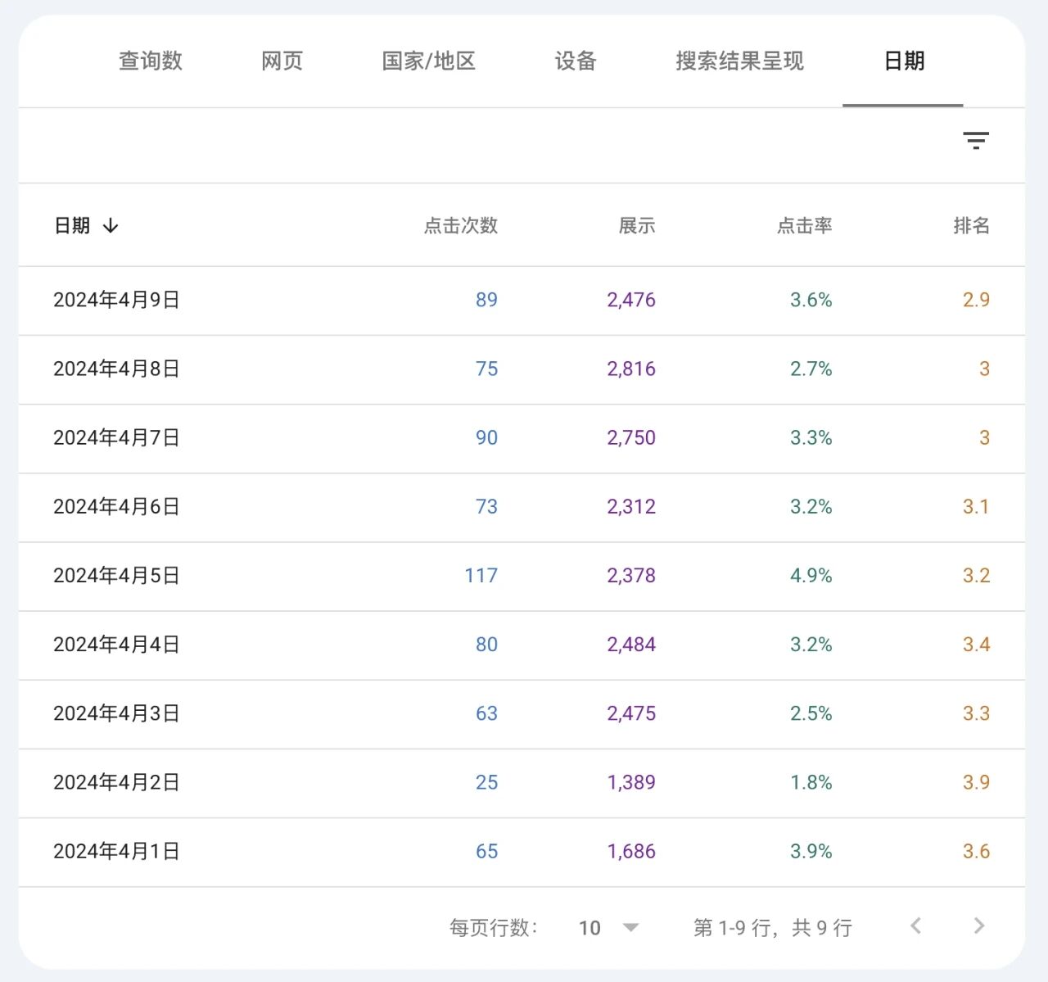Click ranking value 2.9
The height and width of the screenshot is (982, 1048).
pyautogui.click(x=976, y=300)
